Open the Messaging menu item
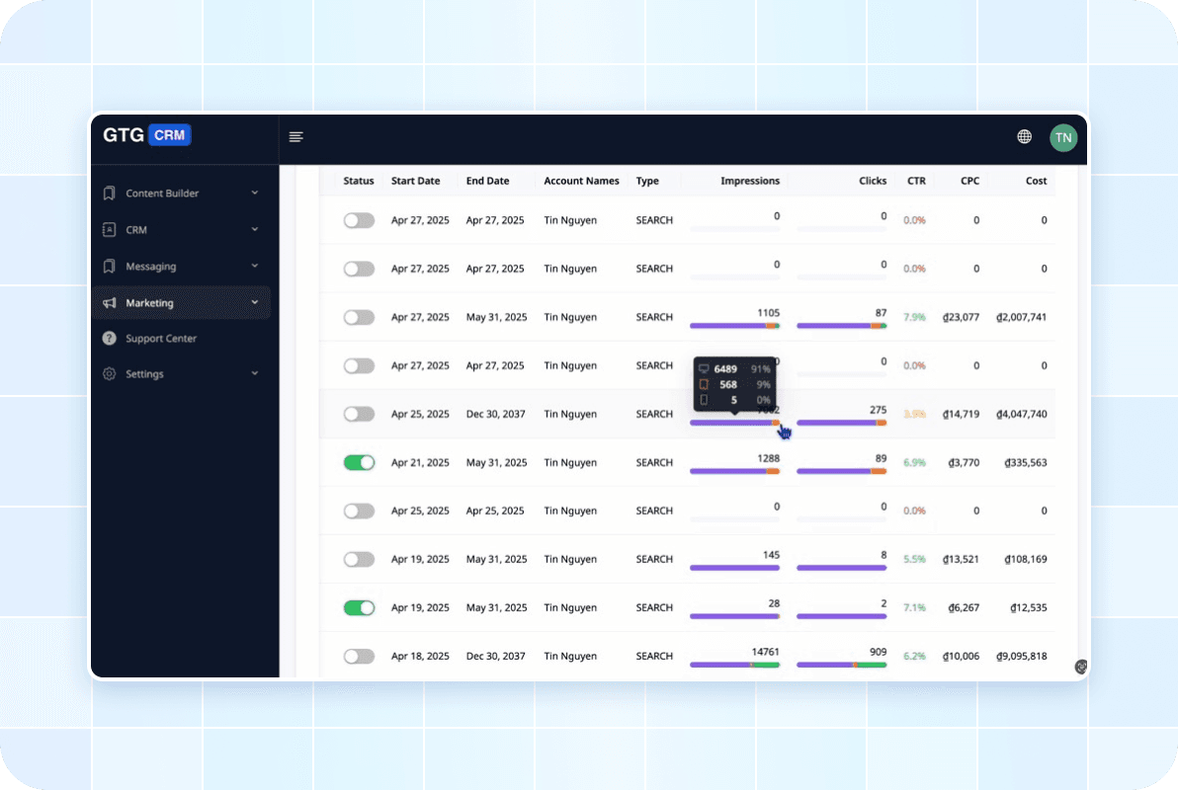Viewport: 1178px width, 790px height. (x=181, y=266)
